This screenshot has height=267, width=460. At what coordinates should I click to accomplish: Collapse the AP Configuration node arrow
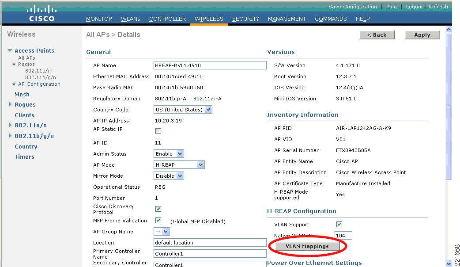click(x=14, y=84)
